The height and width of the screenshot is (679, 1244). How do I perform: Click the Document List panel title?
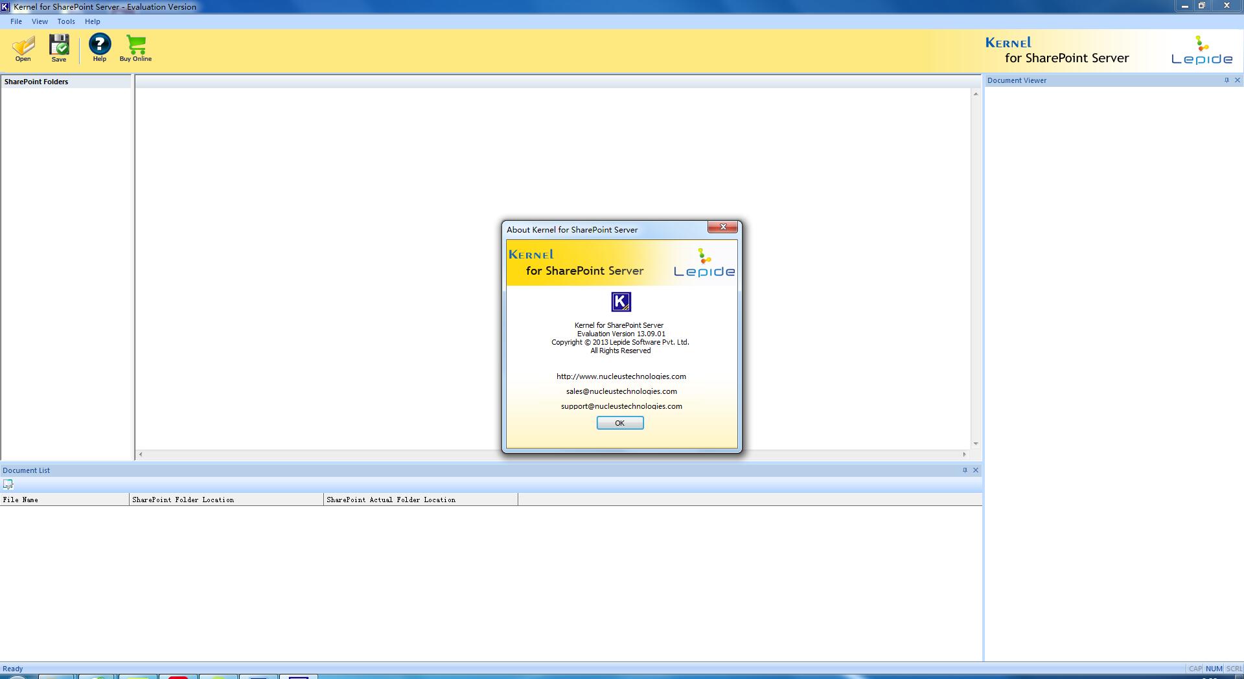pyautogui.click(x=26, y=470)
